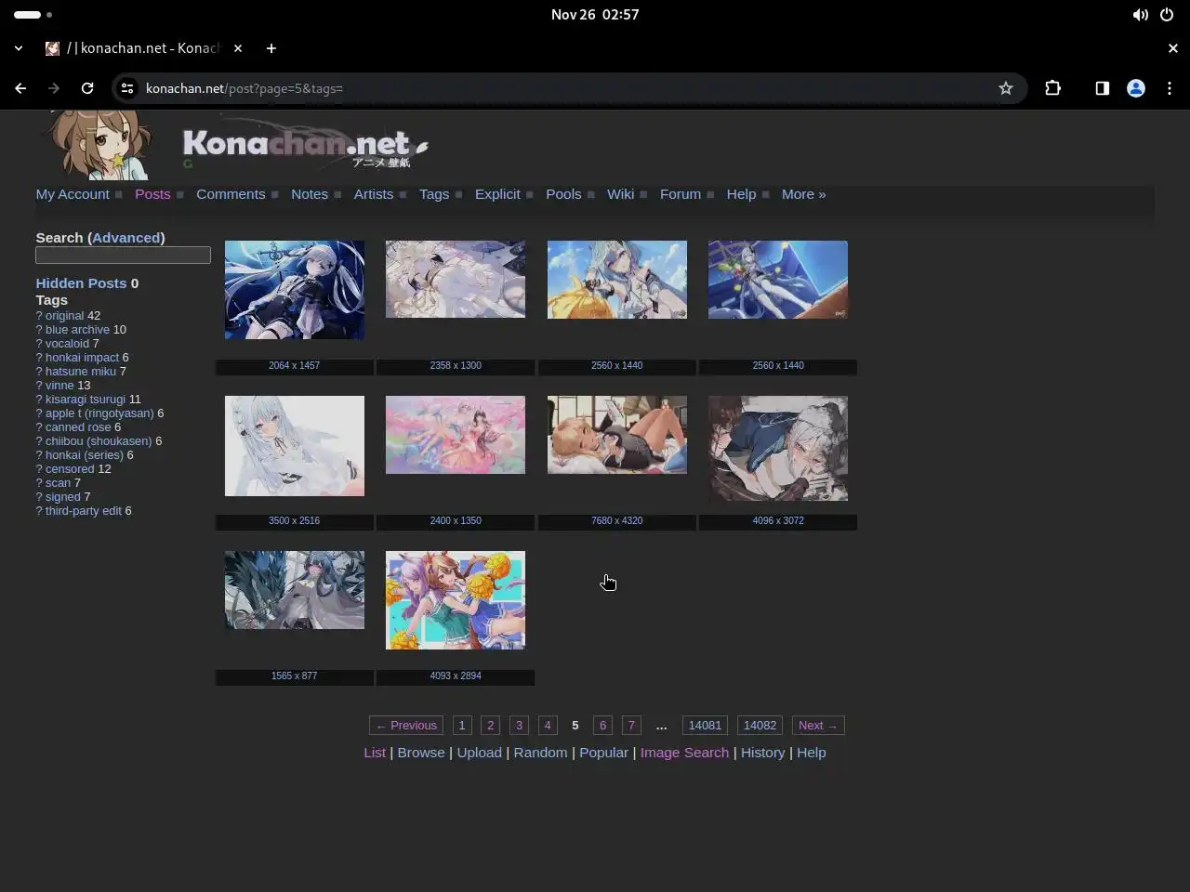Viewport: 1190px width, 892px height.
Task: Go to page 1
Action: pyautogui.click(x=462, y=726)
